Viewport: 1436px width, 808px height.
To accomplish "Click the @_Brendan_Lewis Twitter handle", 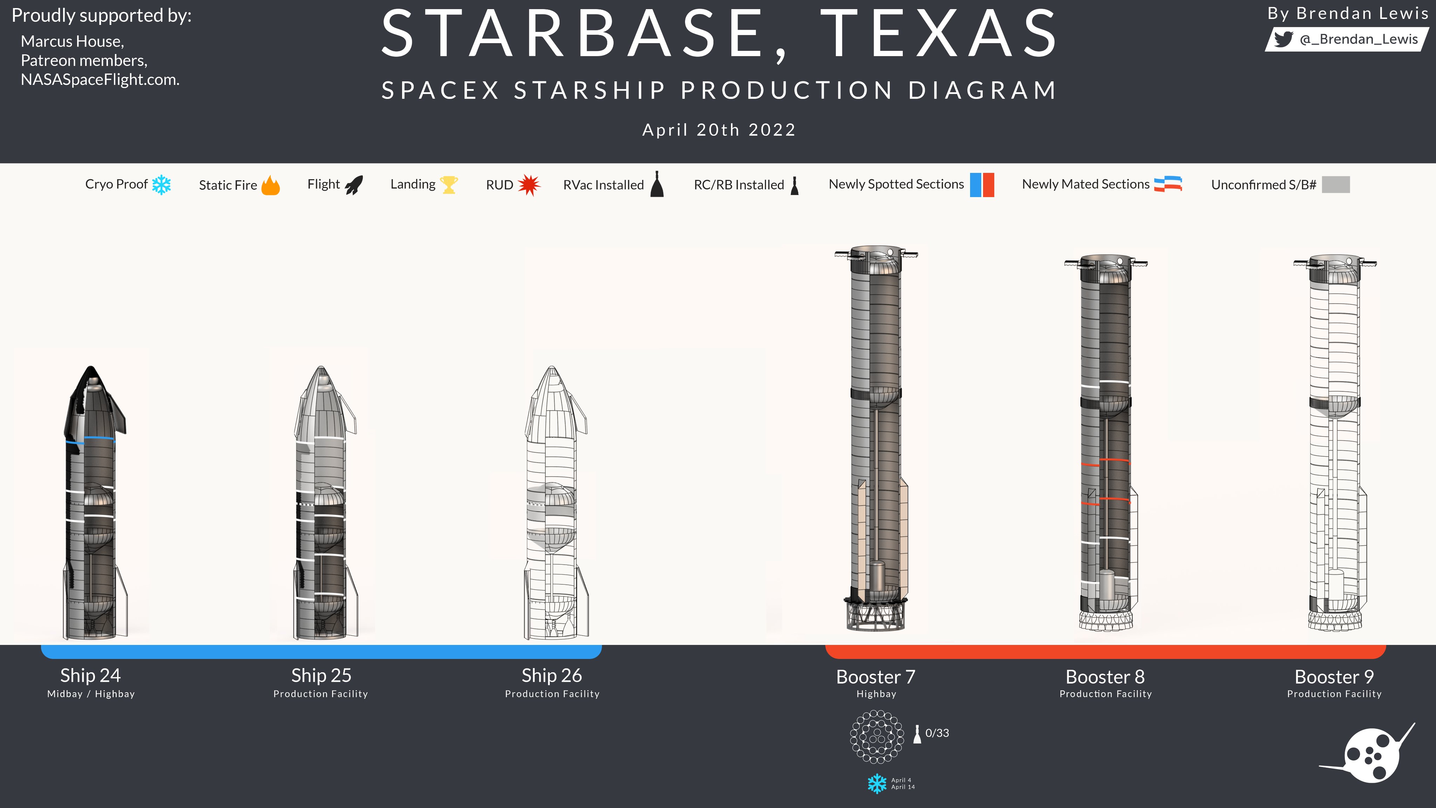I will tap(1359, 40).
